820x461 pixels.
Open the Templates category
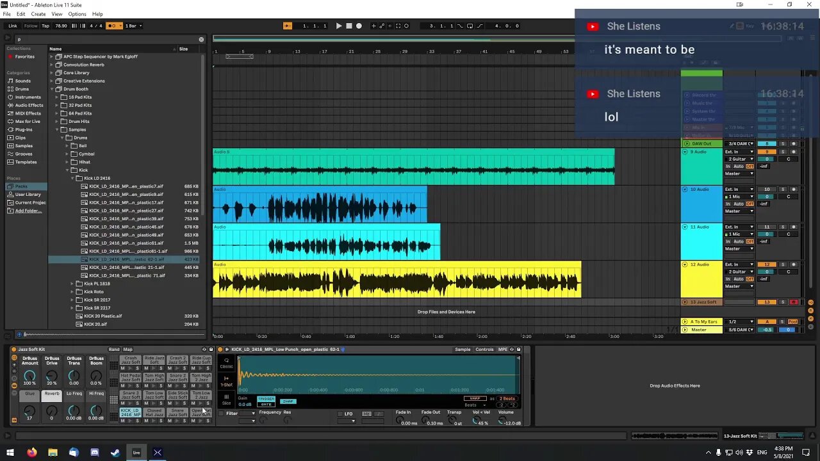pos(26,162)
